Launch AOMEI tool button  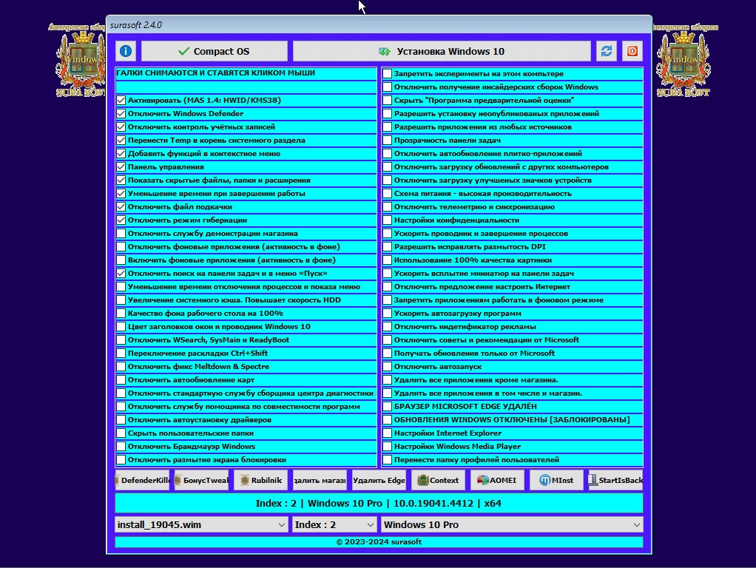point(498,480)
